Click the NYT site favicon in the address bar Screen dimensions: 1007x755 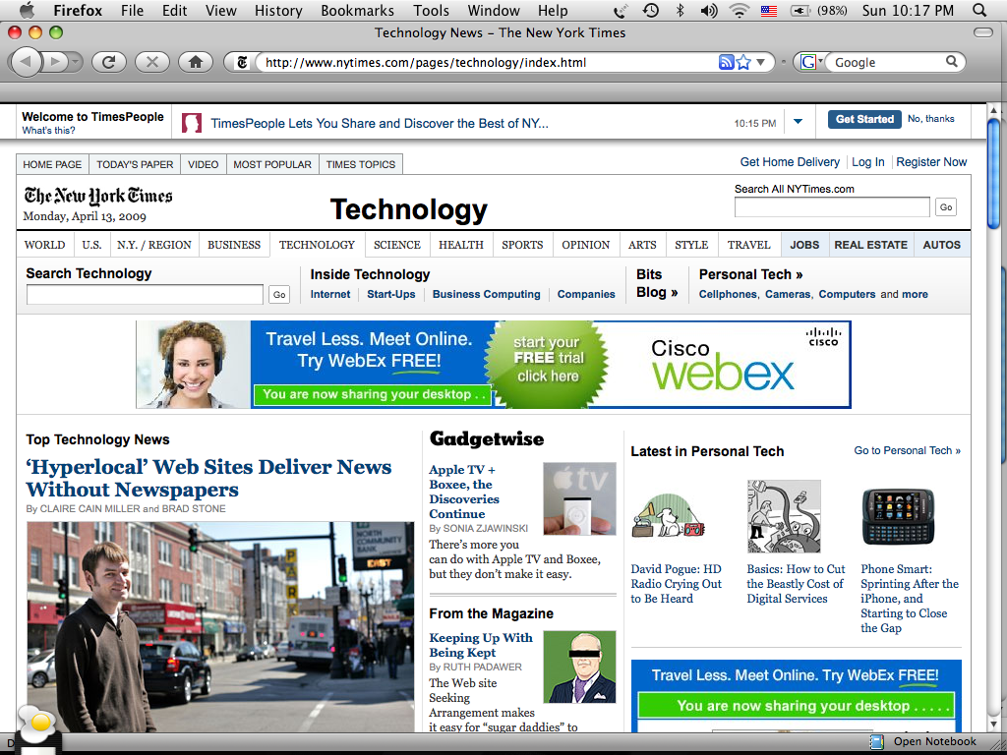(x=242, y=62)
